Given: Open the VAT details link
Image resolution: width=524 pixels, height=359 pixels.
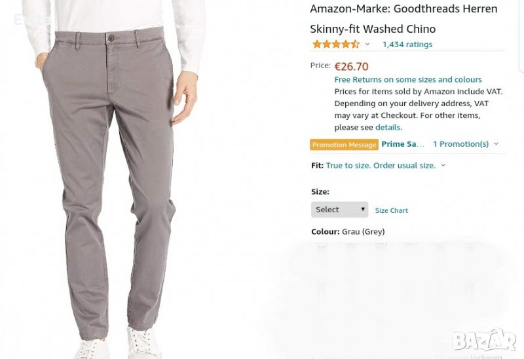Looking at the screenshot, I should (x=388, y=127).
